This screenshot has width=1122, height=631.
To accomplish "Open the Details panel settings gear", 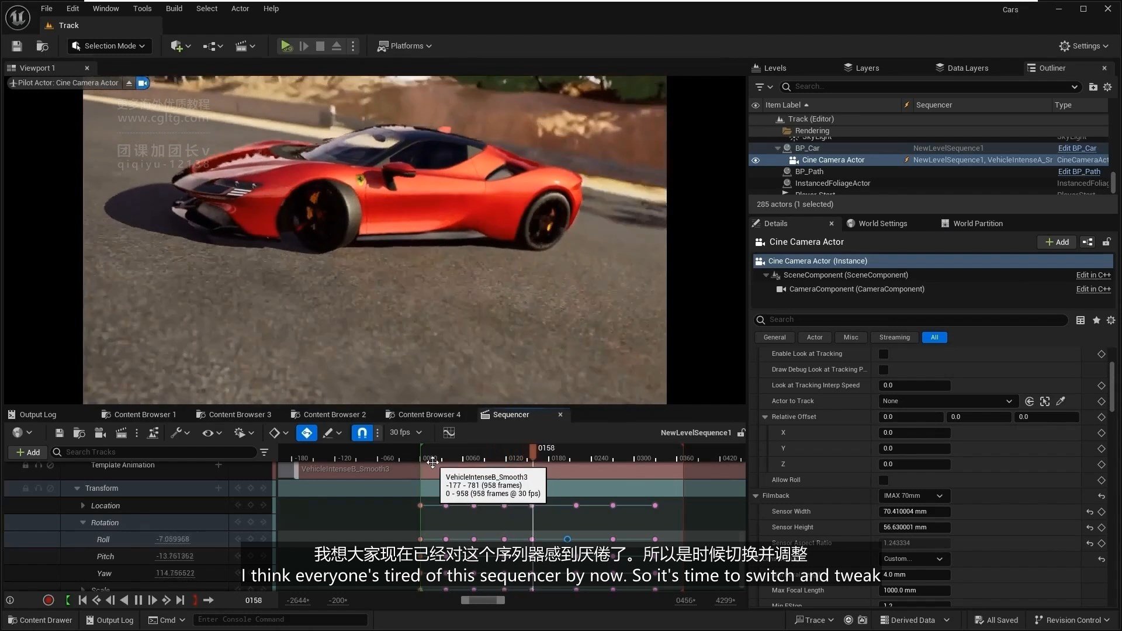I will (x=1111, y=320).
